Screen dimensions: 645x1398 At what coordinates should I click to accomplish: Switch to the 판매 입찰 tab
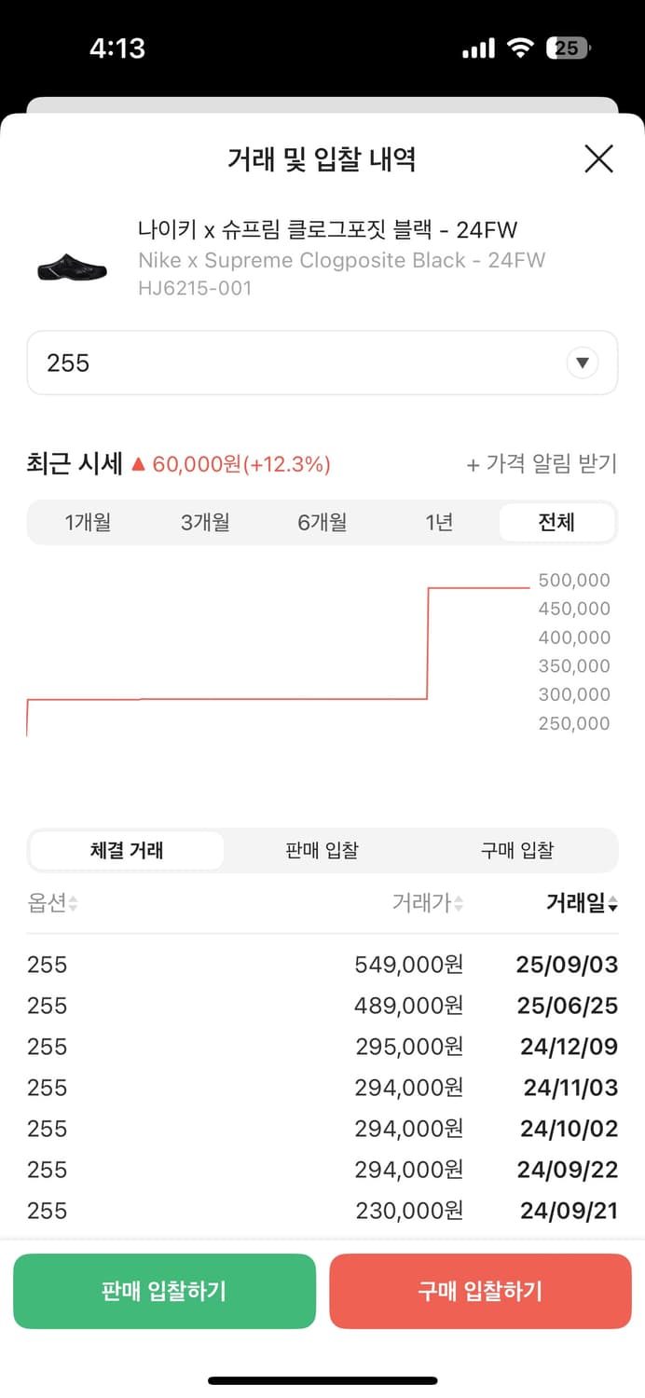322,850
